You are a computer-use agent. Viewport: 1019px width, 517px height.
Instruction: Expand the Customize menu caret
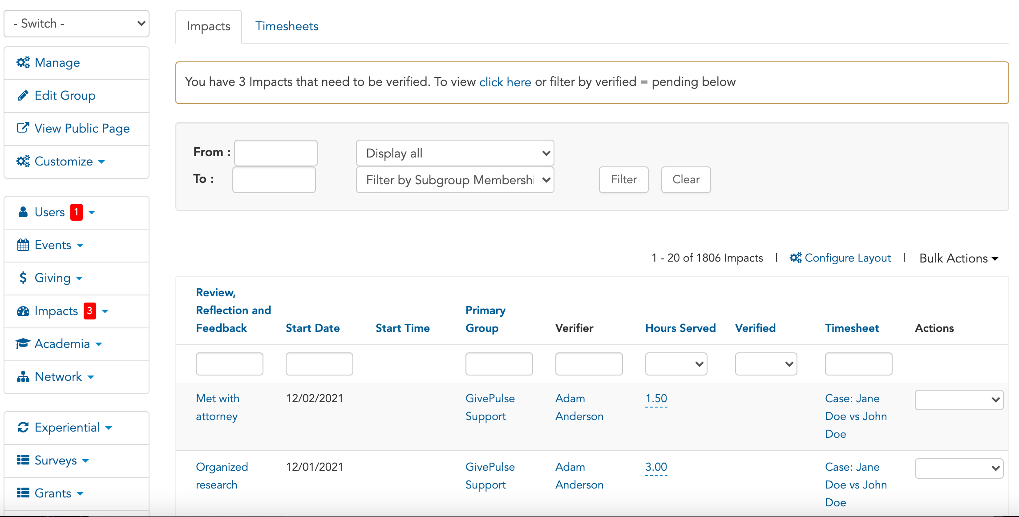pos(101,162)
